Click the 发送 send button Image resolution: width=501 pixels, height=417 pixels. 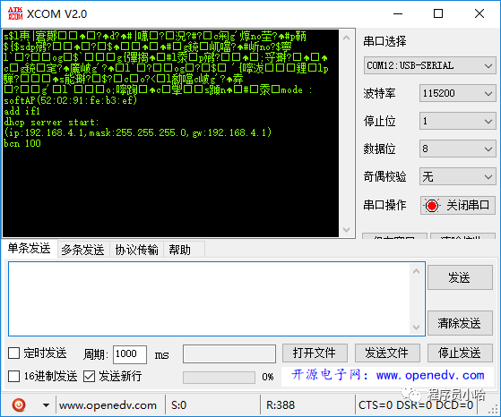tap(460, 277)
